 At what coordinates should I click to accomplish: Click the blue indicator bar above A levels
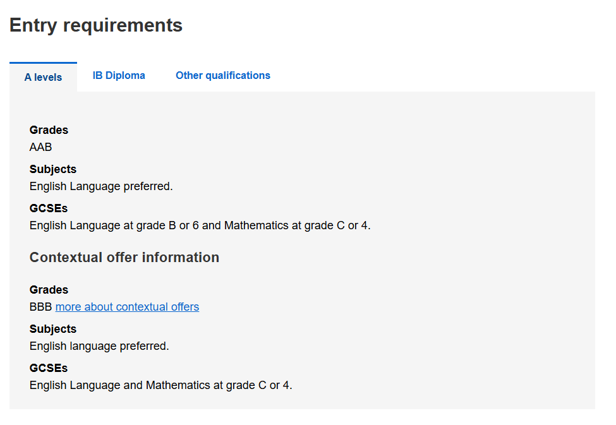[x=43, y=63]
